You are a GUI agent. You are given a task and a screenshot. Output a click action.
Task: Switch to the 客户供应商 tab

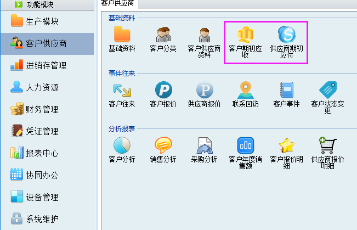pos(117,3)
